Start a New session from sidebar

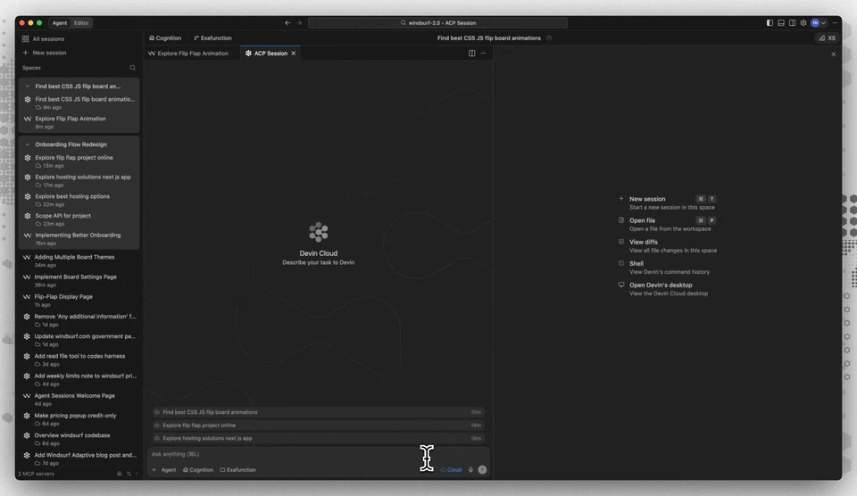point(45,53)
